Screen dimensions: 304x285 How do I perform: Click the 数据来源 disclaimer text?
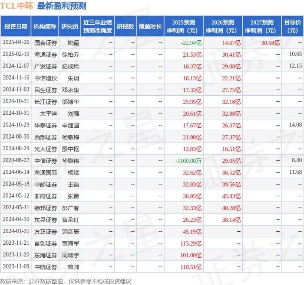(x=66, y=281)
